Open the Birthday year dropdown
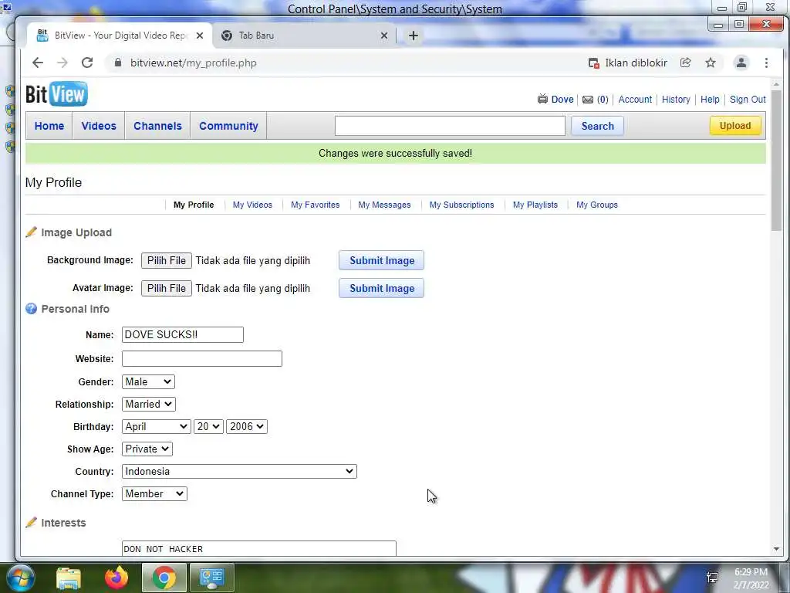 click(247, 426)
